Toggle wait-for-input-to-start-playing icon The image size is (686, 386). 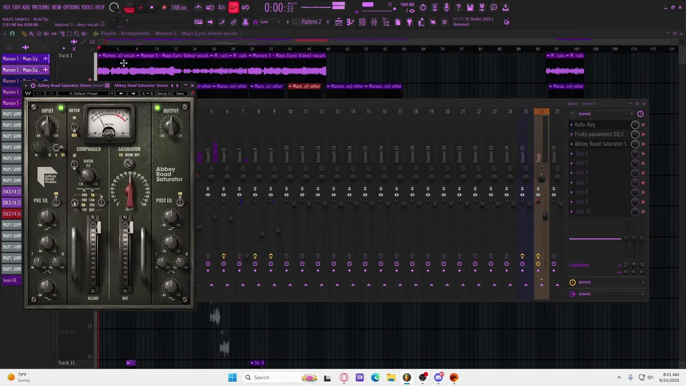pos(210,8)
